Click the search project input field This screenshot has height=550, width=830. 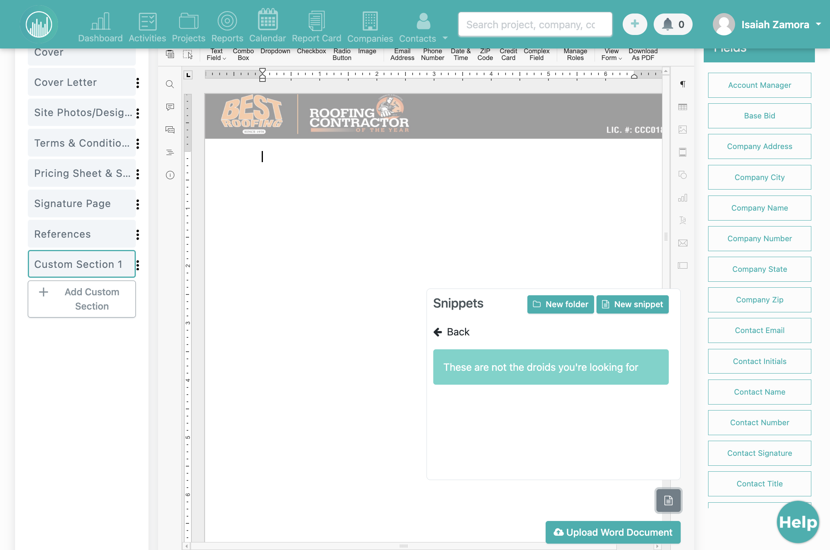[x=535, y=24]
